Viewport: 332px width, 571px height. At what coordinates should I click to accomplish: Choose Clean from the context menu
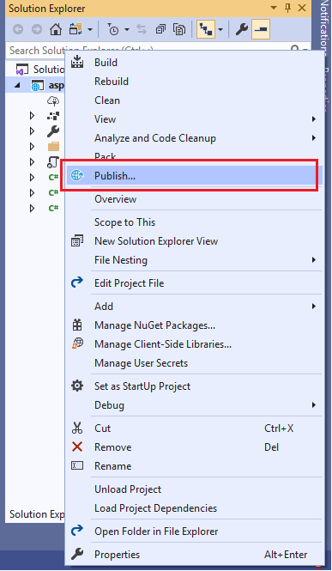(107, 100)
